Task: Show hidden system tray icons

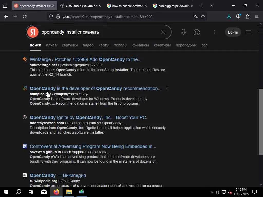Action: [x=211, y=192]
